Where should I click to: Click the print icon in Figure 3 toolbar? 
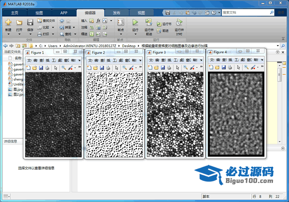169,68
